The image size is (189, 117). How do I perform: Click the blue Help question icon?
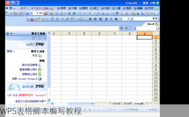coord(28,13)
